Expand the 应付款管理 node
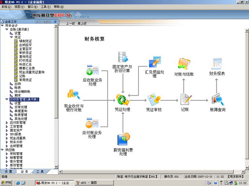 coord(7,123)
